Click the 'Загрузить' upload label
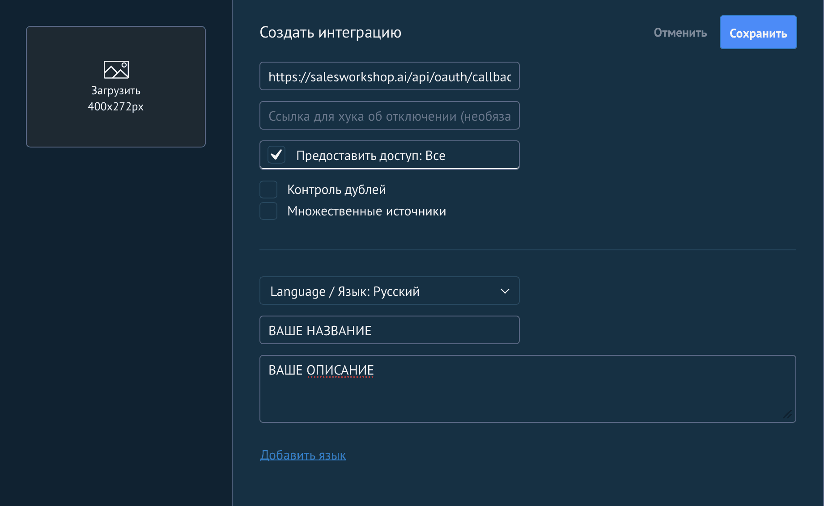Viewport: 824px width, 506px height. point(116,90)
